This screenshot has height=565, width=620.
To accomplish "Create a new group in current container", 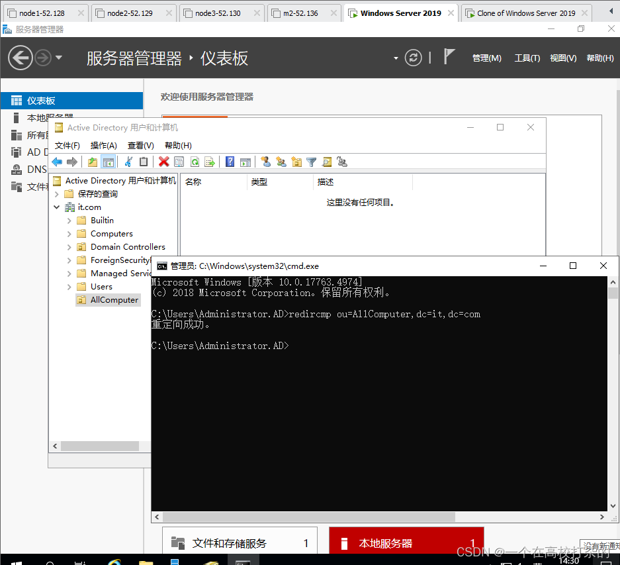I will click(281, 162).
